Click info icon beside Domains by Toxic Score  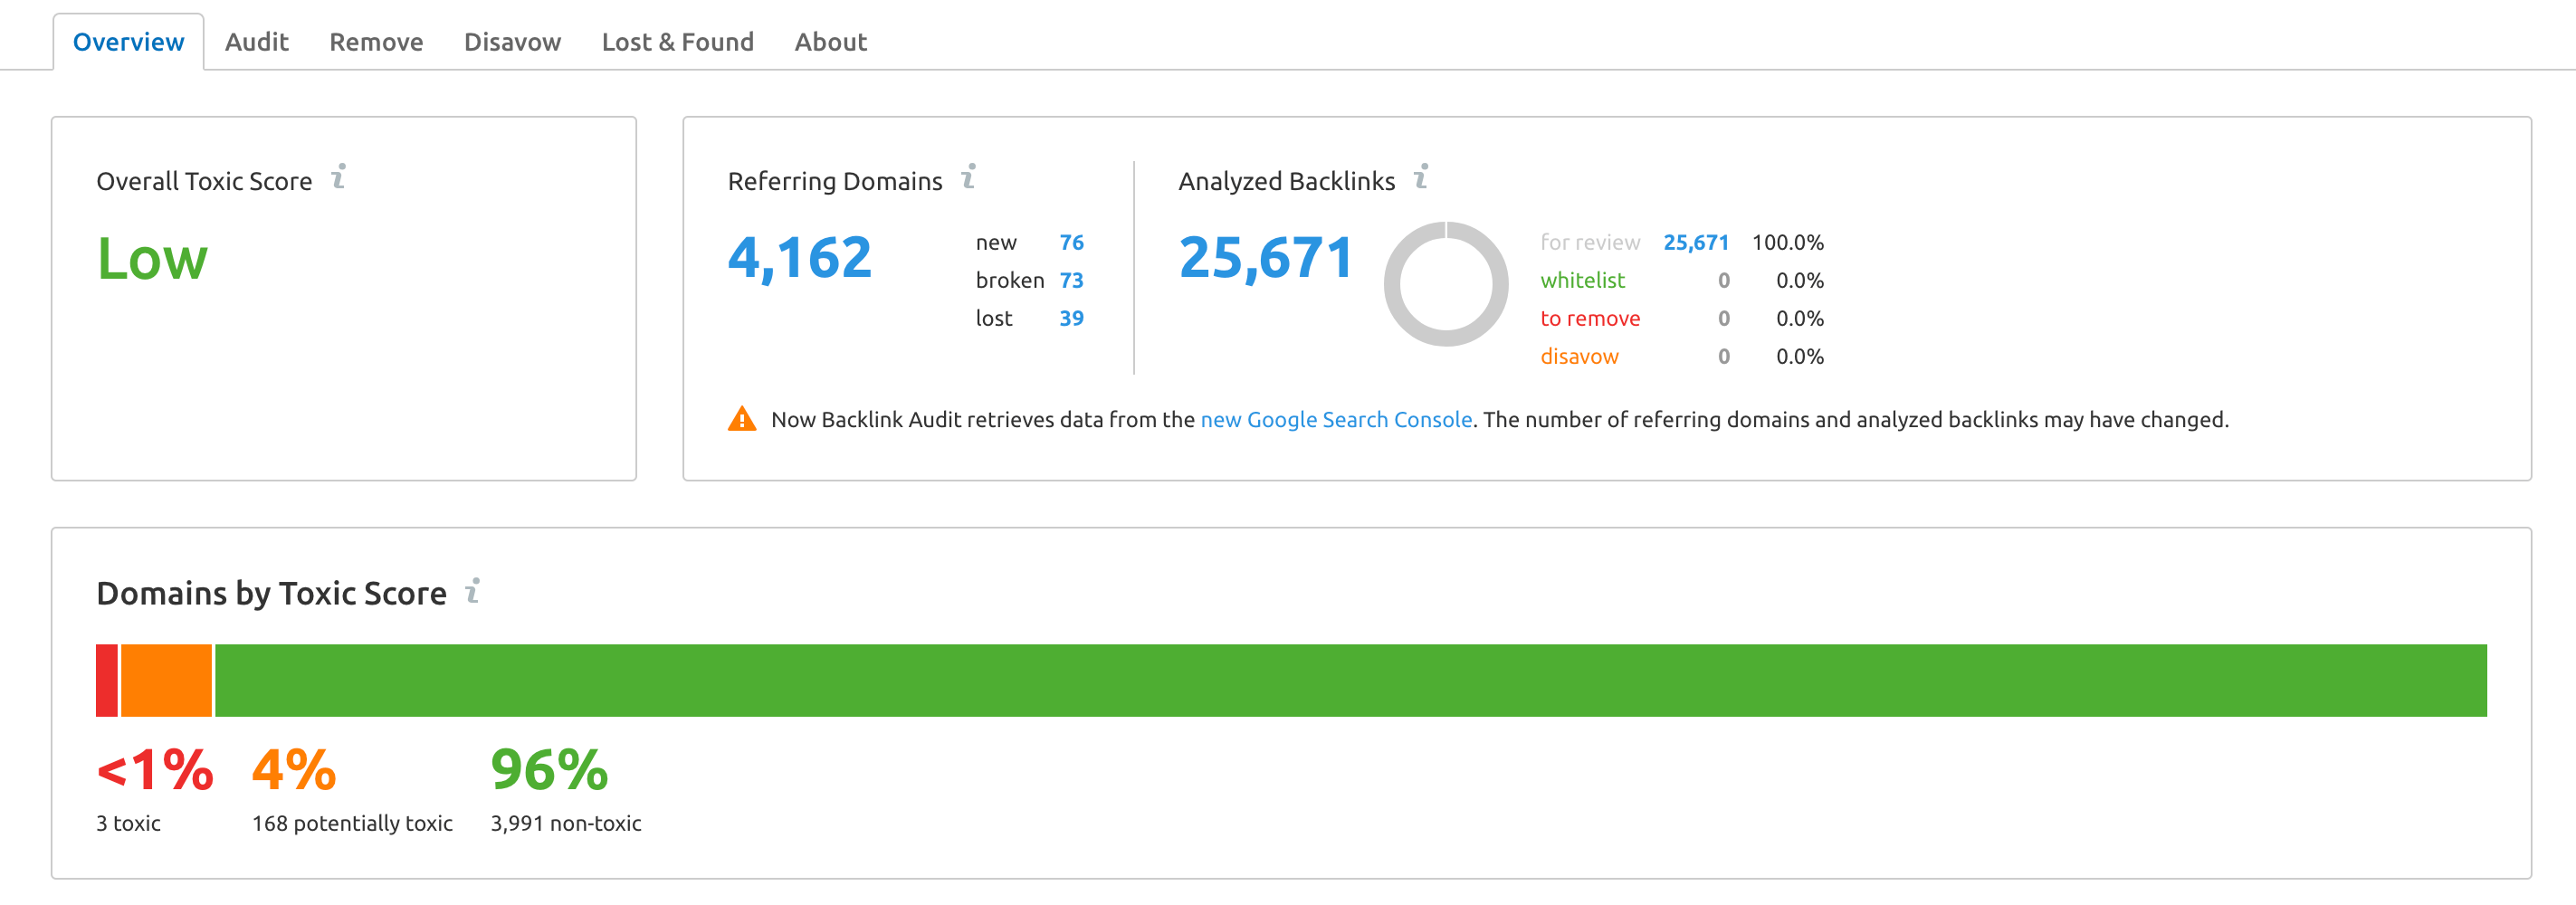click(x=473, y=590)
